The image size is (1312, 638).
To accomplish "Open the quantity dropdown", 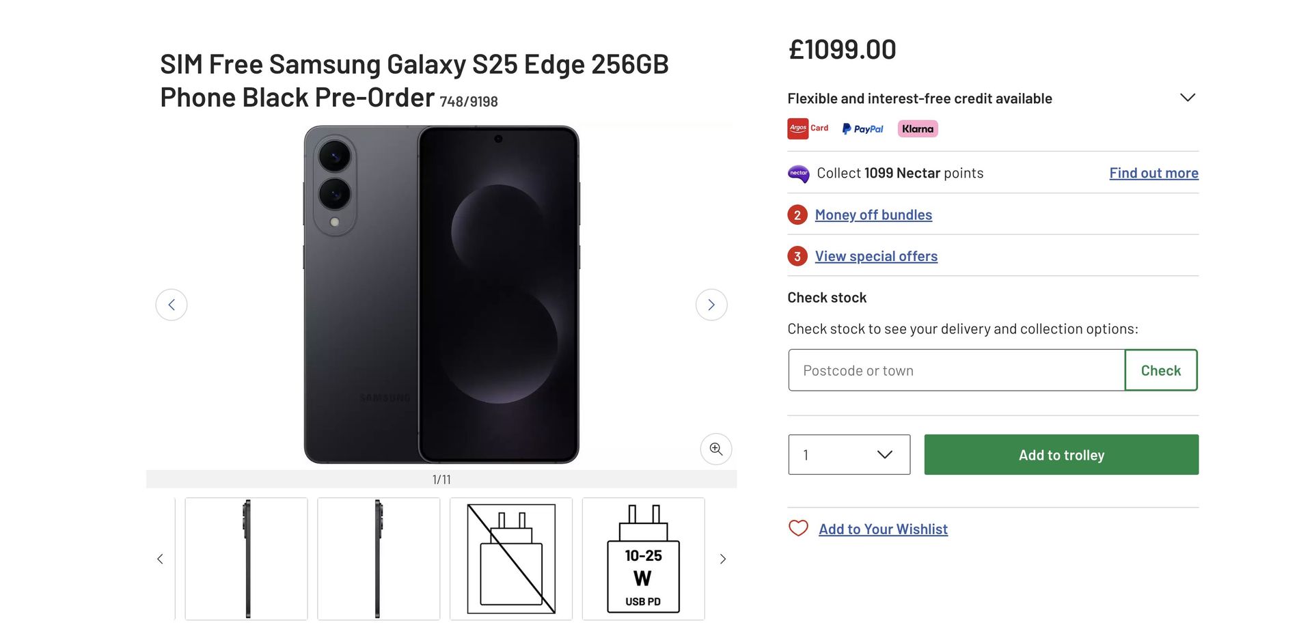I will click(849, 455).
